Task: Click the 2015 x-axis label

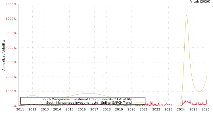Action: click(69, 109)
